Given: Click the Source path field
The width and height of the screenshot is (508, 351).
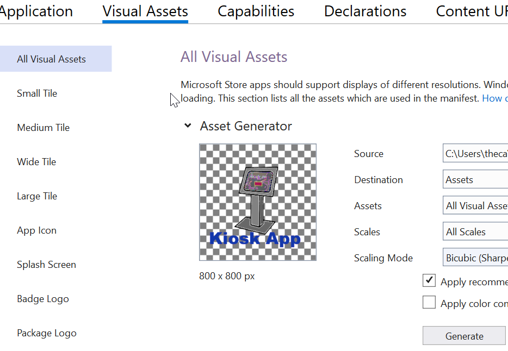Looking at the screenshot, I should click(x=475, y=154).
